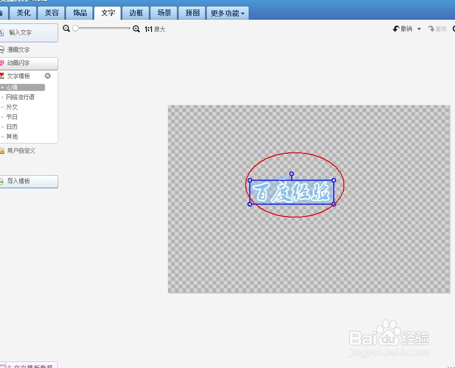Click the 文字模板 heart icon
This screenshot has width=455, height=368.
[x=2, y=75]
